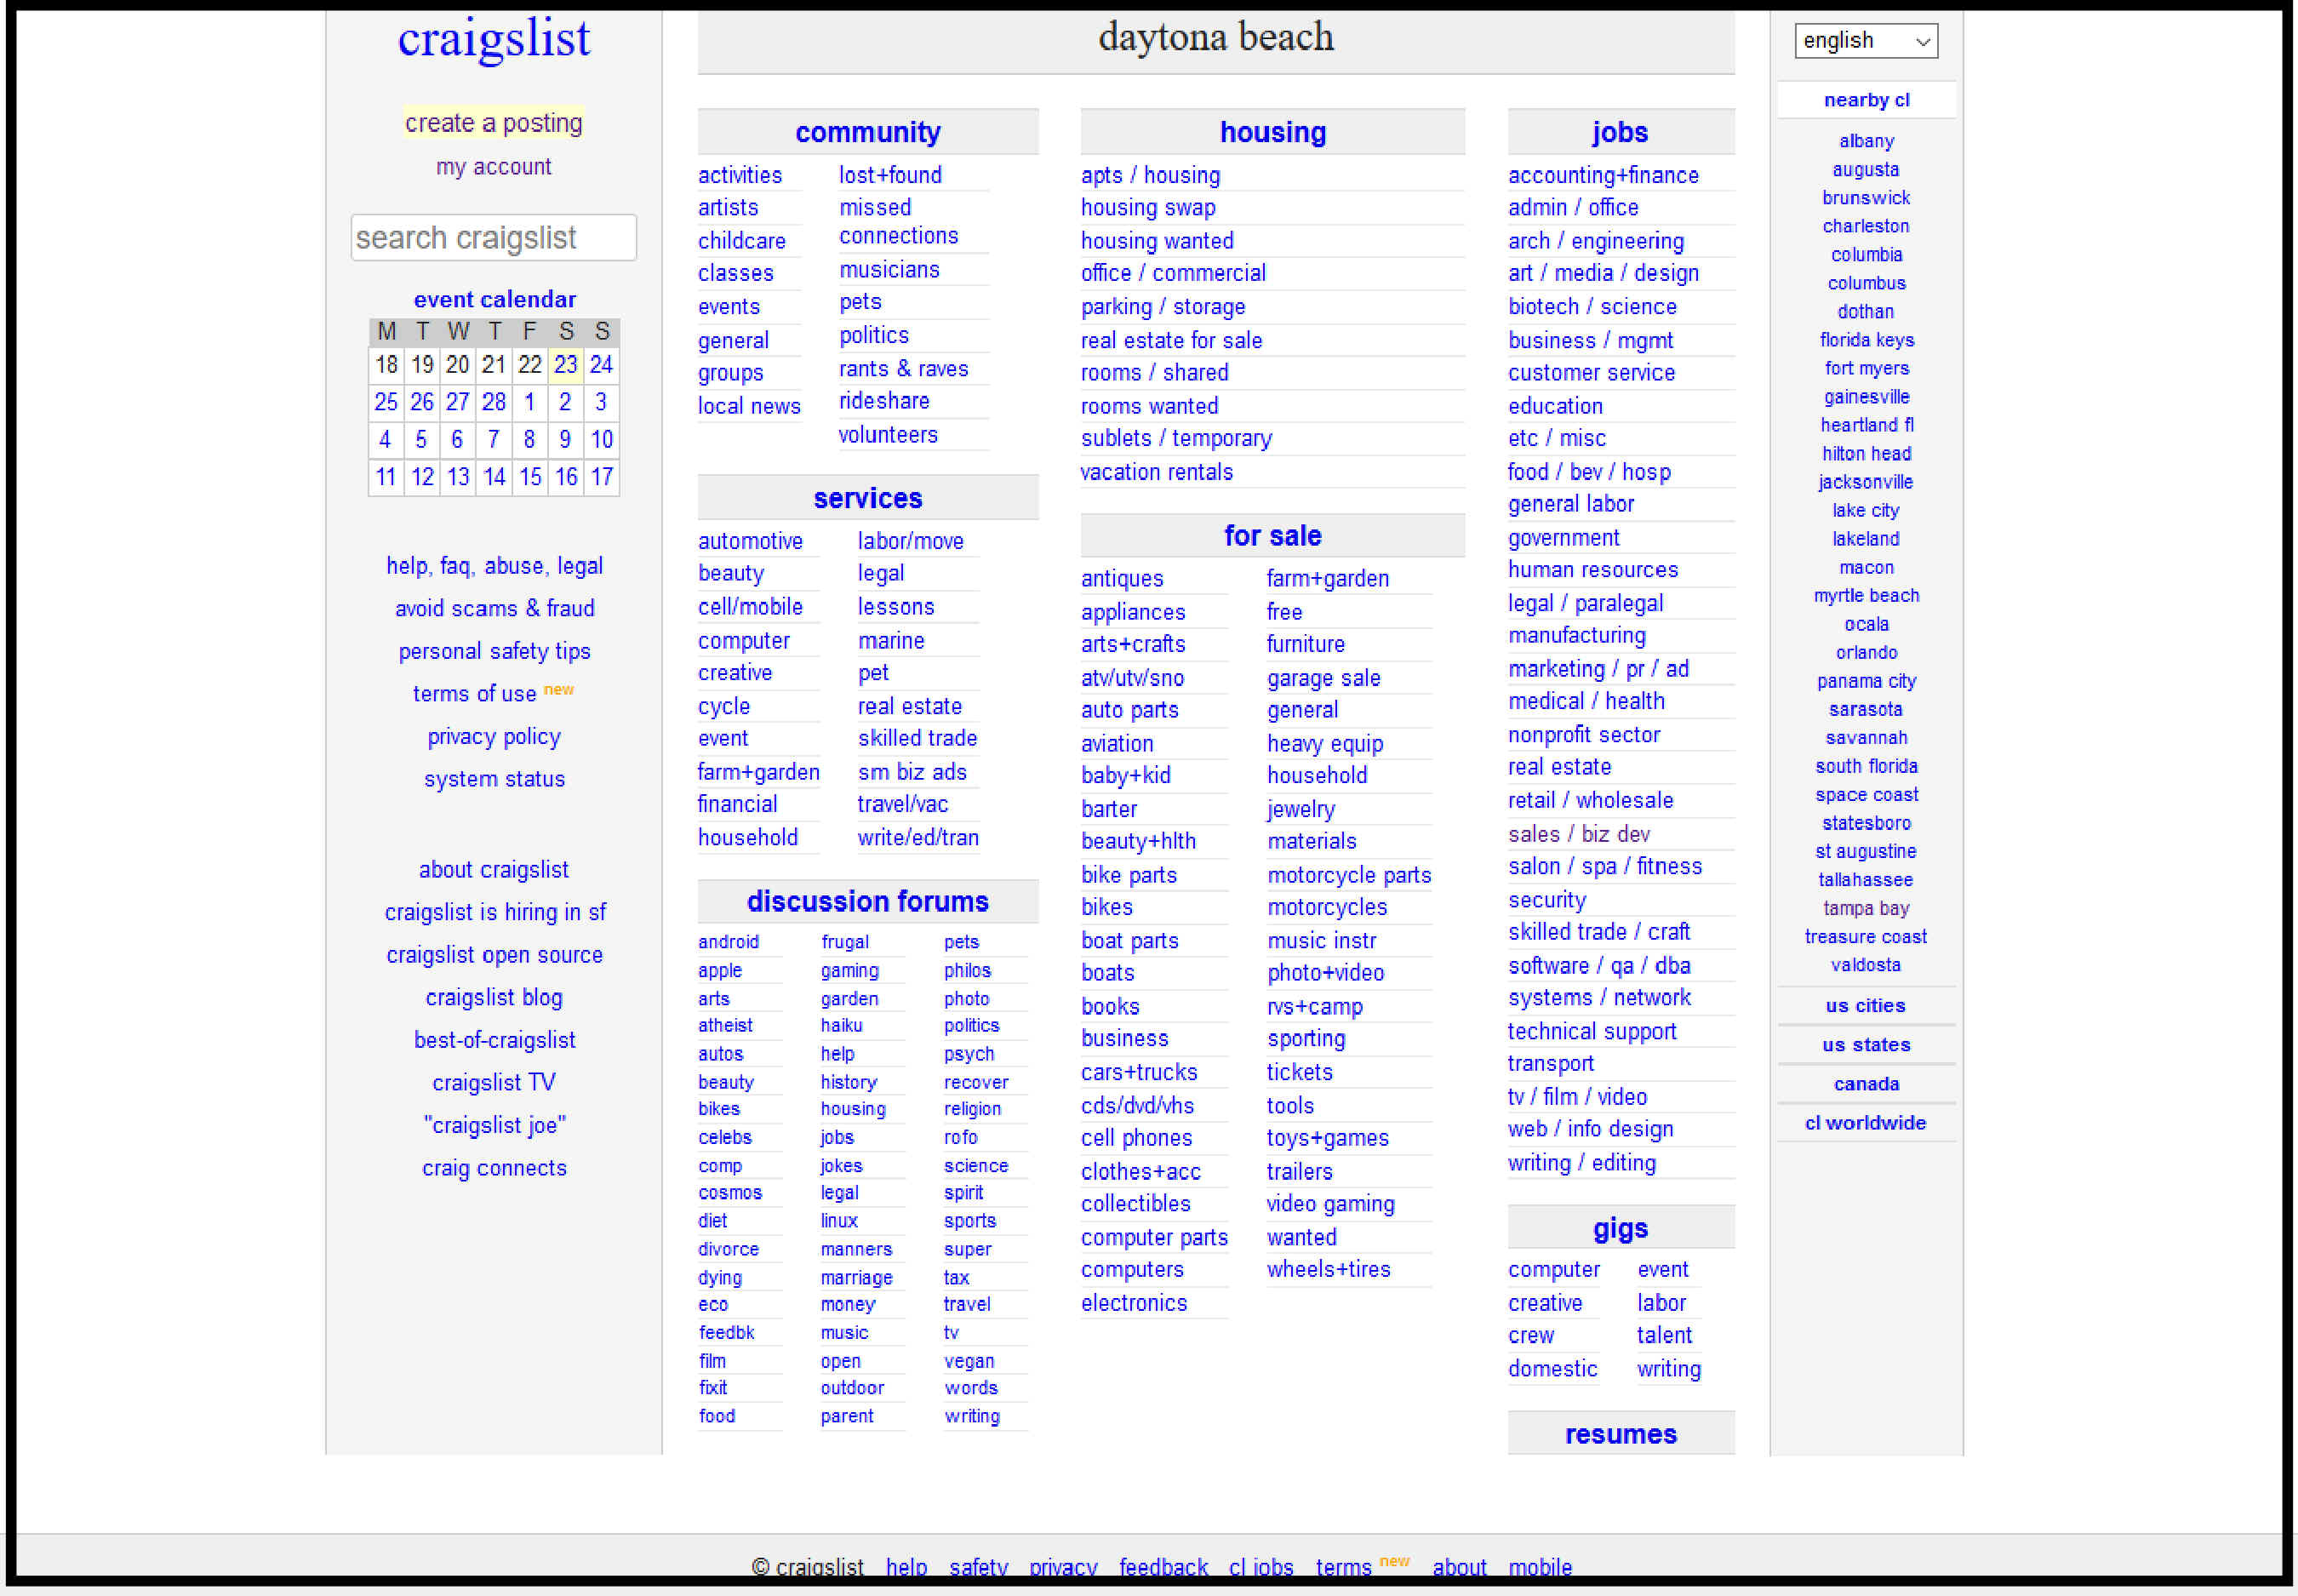Open lost+found in community

coord(890,175)
